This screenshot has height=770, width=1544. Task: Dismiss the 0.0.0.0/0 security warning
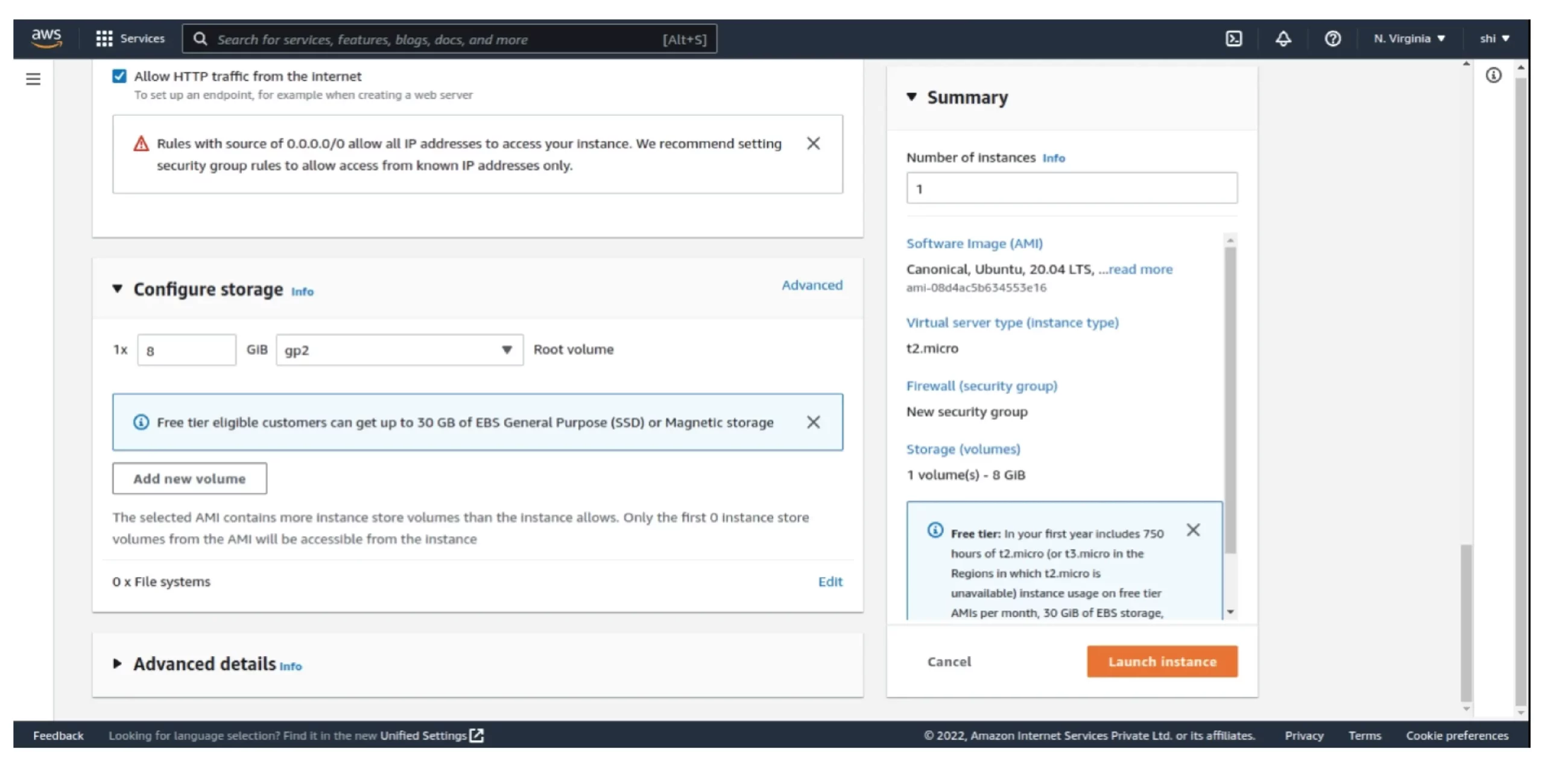[x=813, y=143]
